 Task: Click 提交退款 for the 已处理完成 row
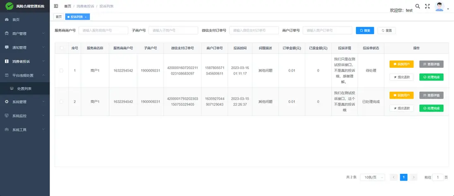coord(401,108)
